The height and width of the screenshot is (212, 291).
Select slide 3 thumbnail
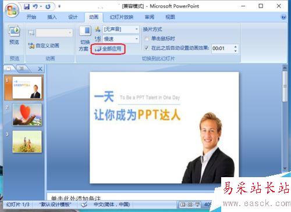click(x=27, y=142)
